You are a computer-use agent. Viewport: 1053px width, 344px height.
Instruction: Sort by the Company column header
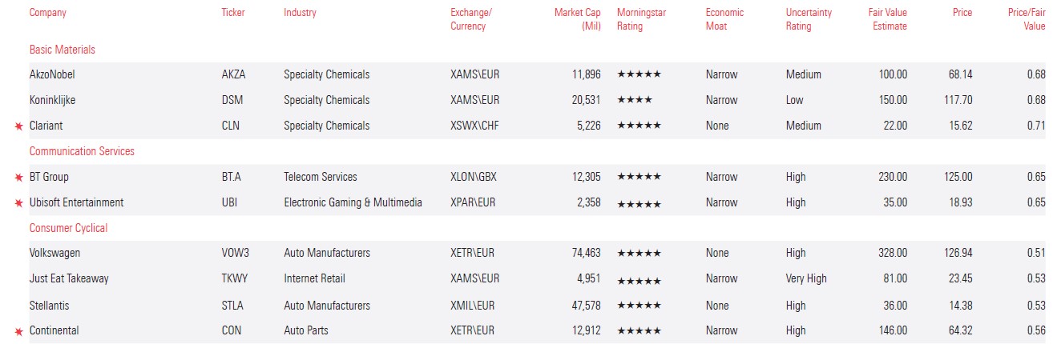tap(47, 13)
